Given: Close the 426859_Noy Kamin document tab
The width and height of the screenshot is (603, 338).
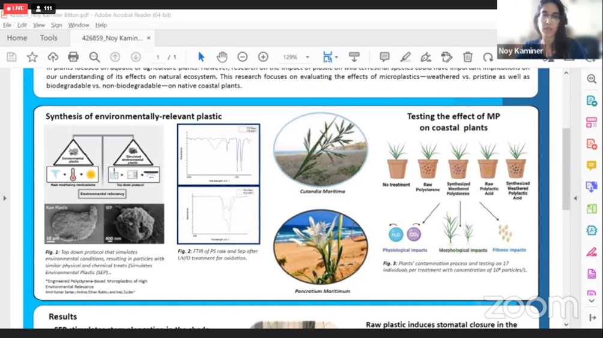Looking at the screenshot, I should [x=148, y=38].
